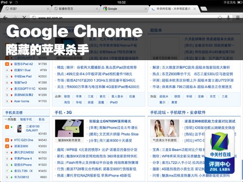Open the 华为C8812 ranking entry
The width and height of the screenshot is (243, 182).
coord(21,177)
